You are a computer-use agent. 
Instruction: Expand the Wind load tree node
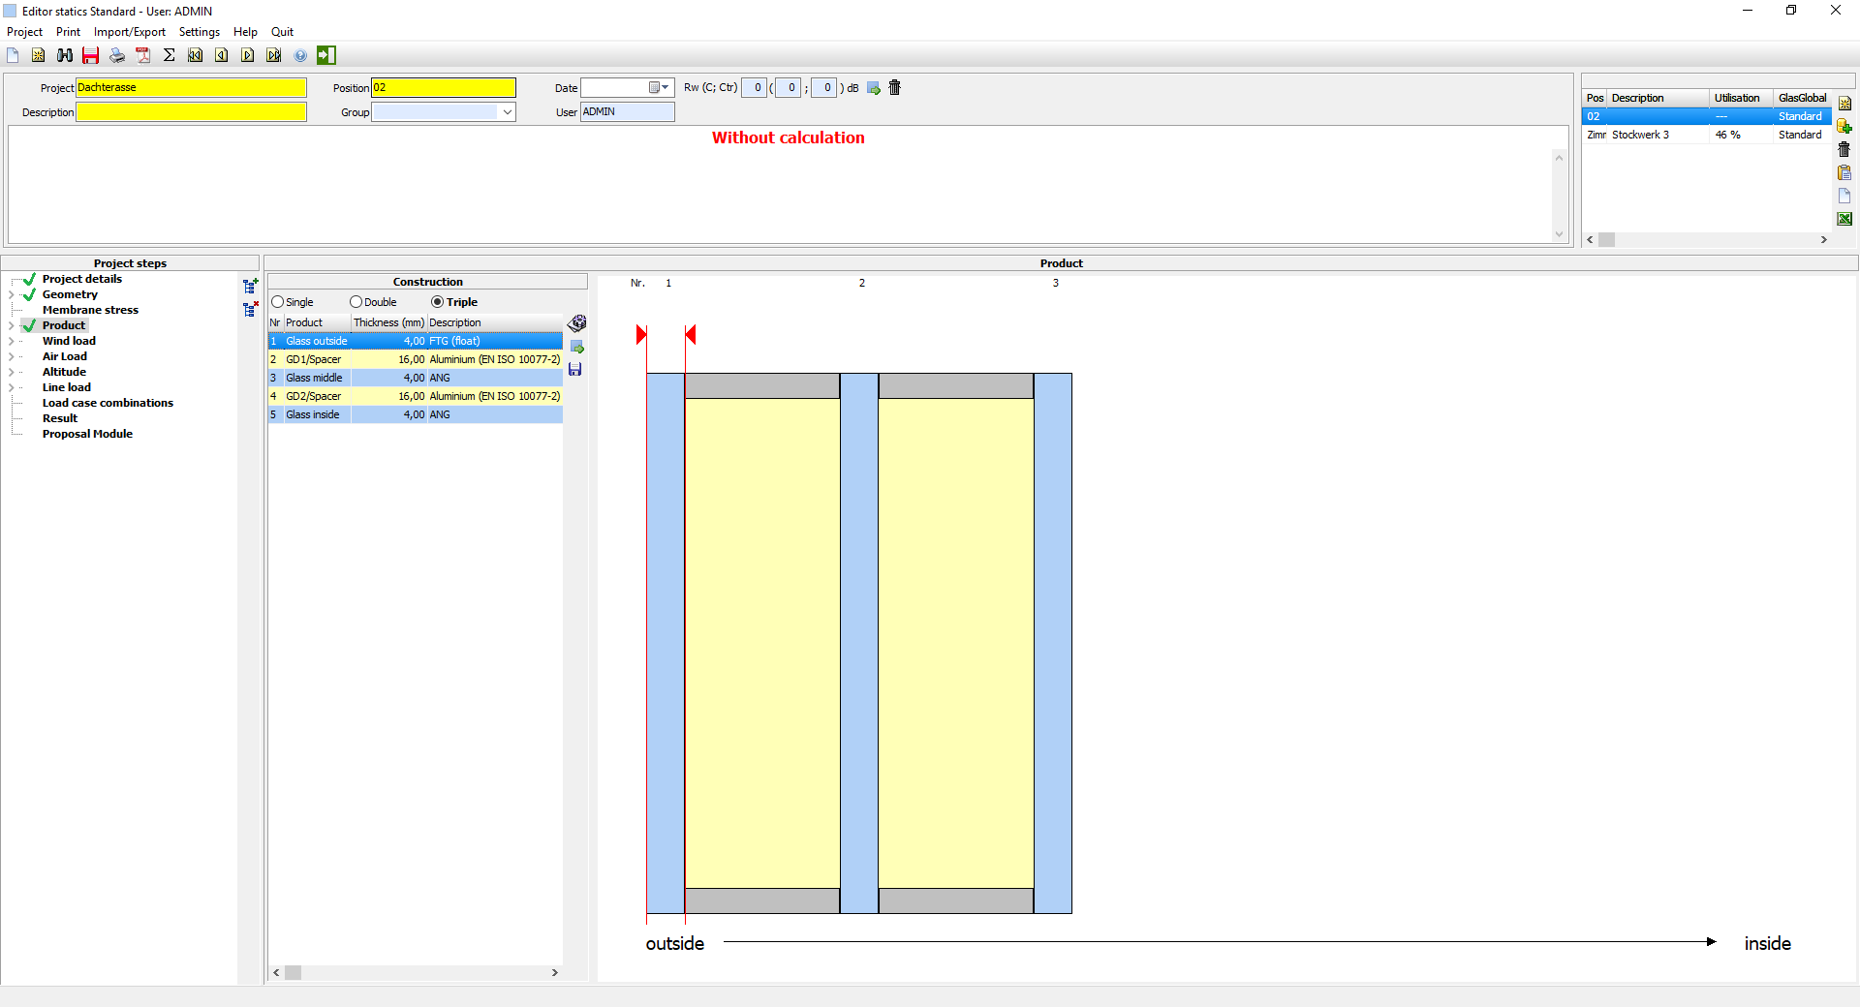tap(12, 341)
